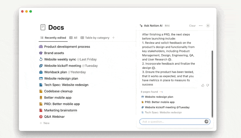Click the Docs page icon
Image resolution: width=241 pixels, height=138 pixels.
click(x=43, y=27)
